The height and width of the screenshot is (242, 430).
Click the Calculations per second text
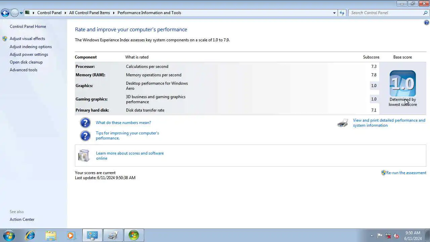(147, 67)
